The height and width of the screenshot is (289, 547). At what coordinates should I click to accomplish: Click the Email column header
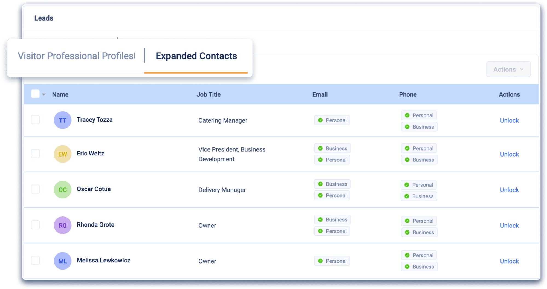click(320, 94)
